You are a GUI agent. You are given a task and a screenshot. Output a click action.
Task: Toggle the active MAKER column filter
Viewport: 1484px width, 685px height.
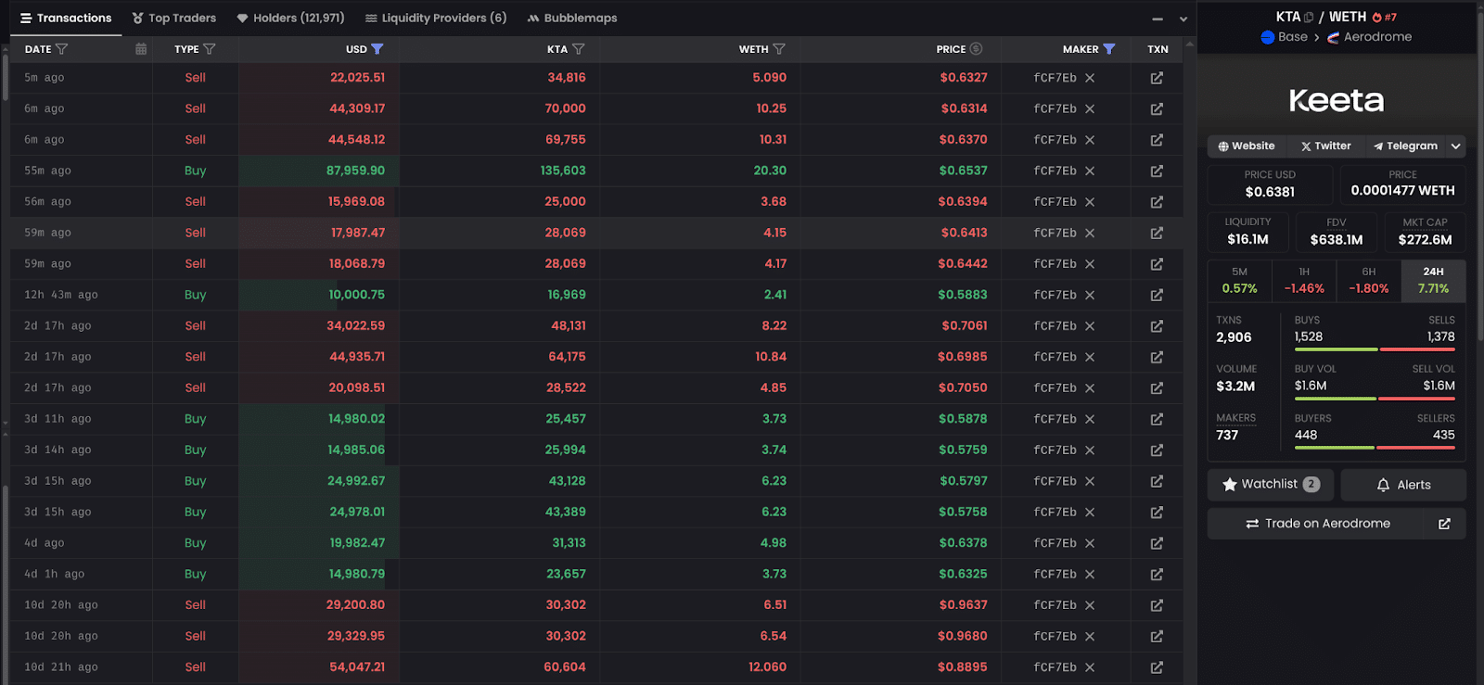(x=1109, y=49)
